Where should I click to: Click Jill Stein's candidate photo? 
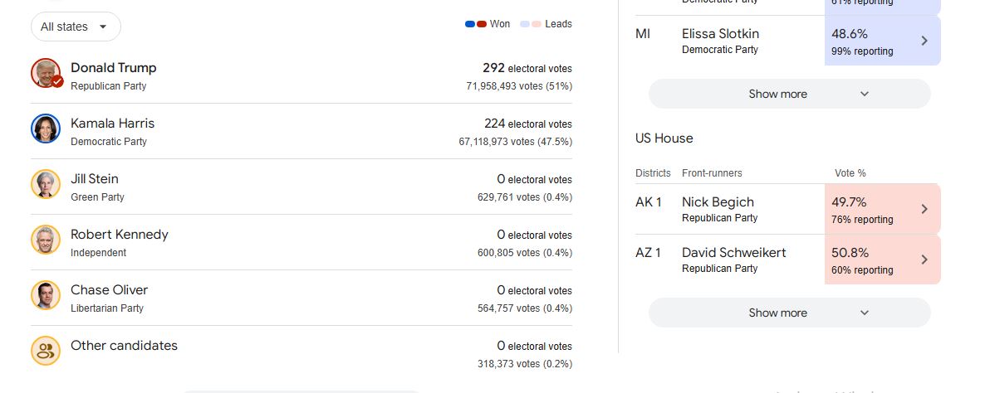[46, 184]
